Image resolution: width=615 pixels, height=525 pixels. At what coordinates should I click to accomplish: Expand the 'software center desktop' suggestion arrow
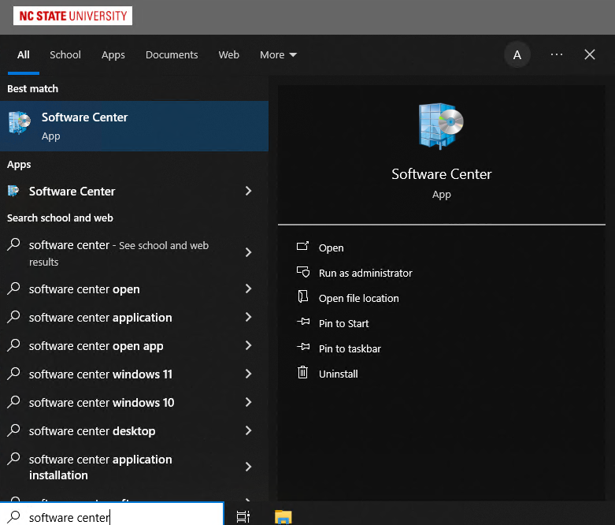coord(248,431)
